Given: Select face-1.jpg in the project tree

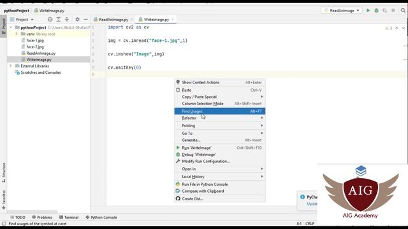Looking at the screenshot, I should click(35, 40).
